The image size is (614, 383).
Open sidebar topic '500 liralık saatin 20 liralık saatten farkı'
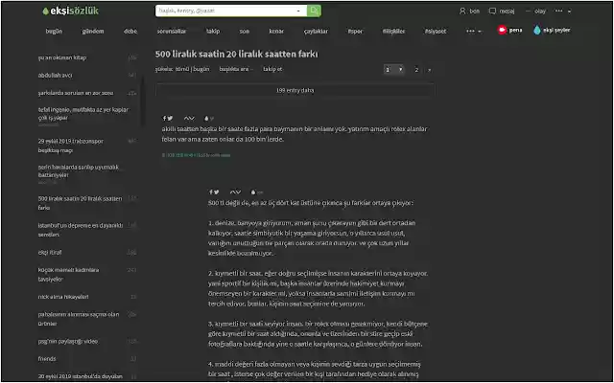tap(81, 203)
